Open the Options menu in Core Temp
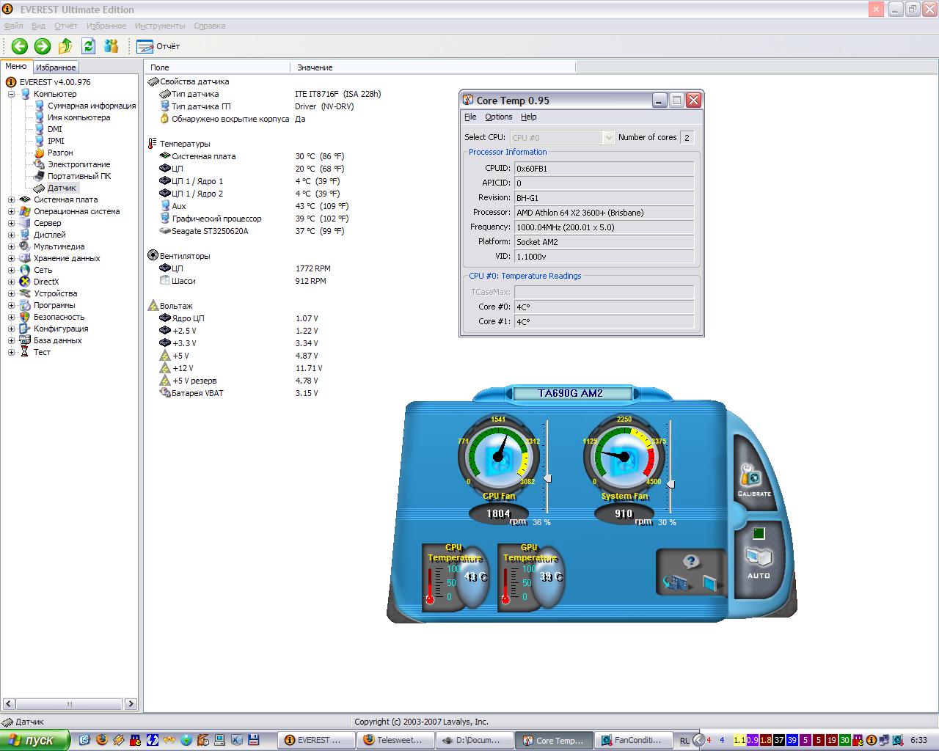Image resolution: width=939 pixels, height=751 pixels. tap(498, 117)
